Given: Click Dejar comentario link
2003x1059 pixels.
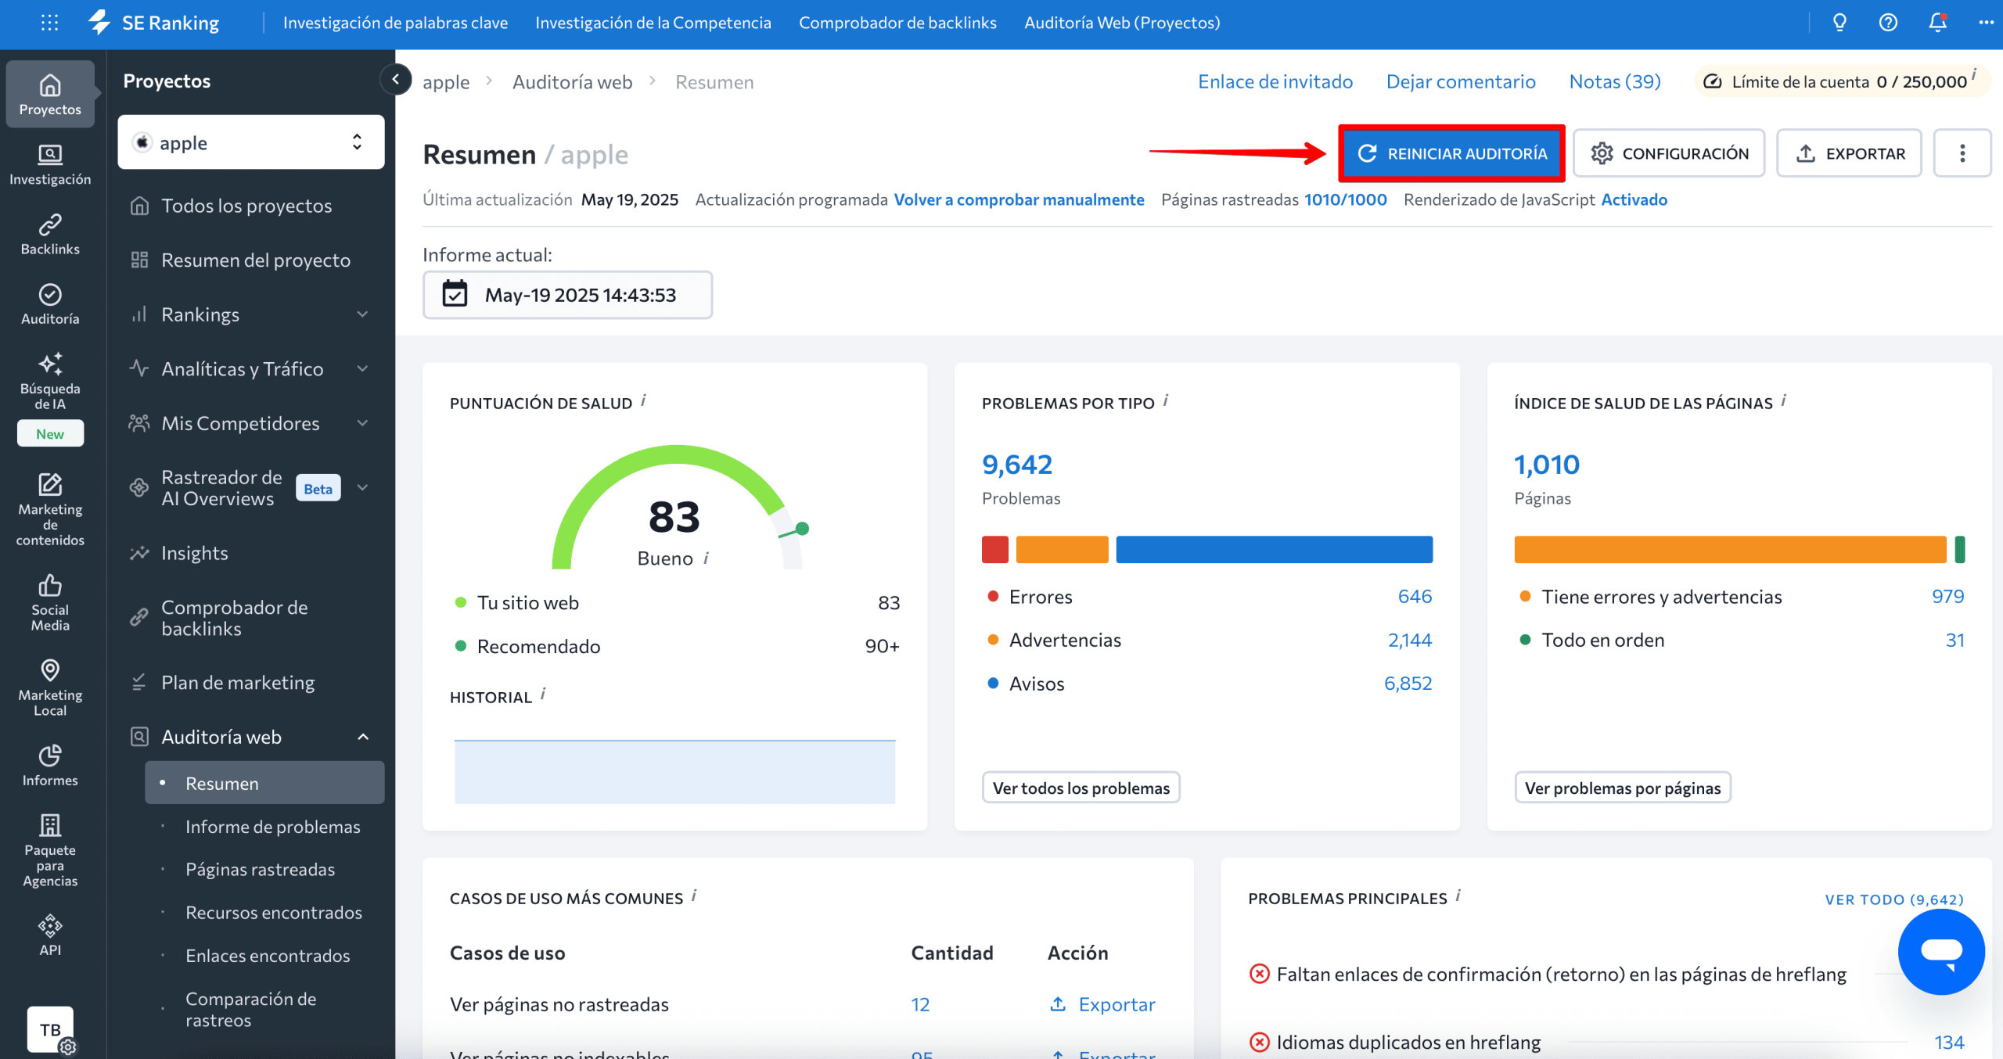Looking at the screenshot, I should click(1460, 81).
